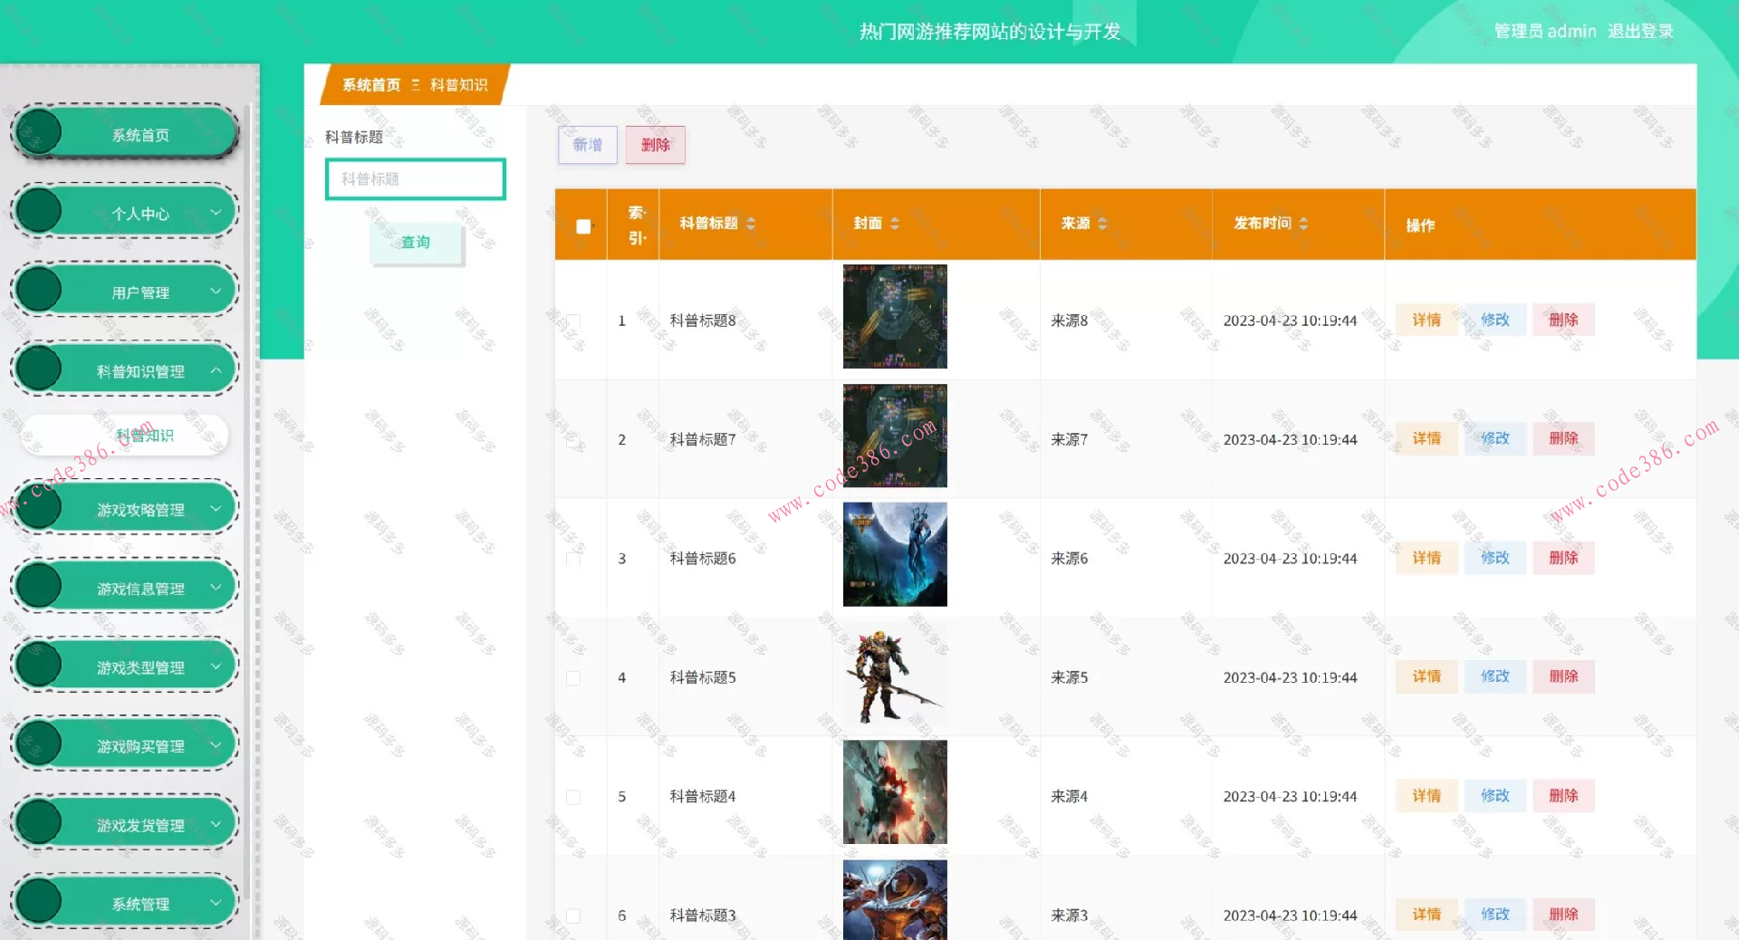Check the row checkbox for 科普标题5
Viewport: 1739px width, 940px height.
pos(572,677)
